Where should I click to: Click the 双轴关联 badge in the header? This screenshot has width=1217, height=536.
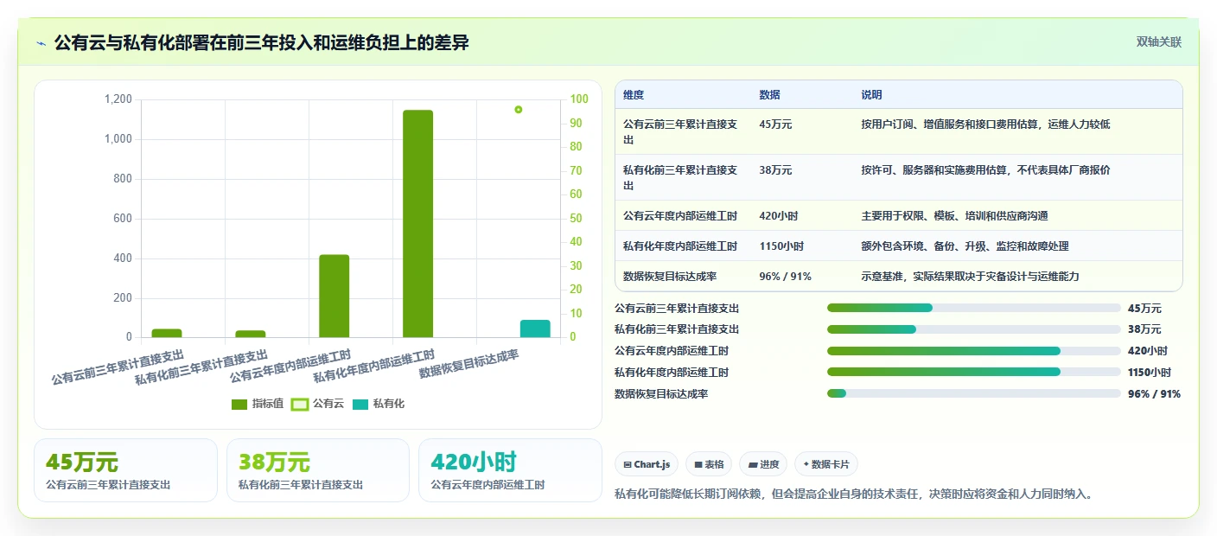click(x=1158, y=42)
